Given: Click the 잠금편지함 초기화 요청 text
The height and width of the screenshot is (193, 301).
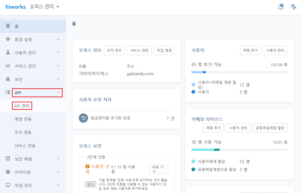Looking at the screenshot, I should (110, 118).
